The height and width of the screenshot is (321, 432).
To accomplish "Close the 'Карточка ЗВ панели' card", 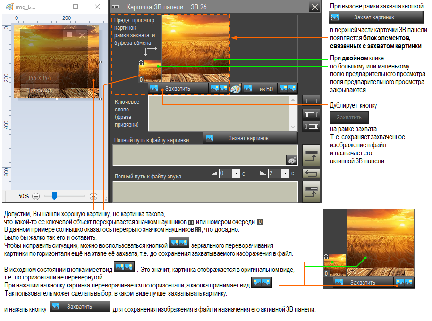I will point(314,7).
